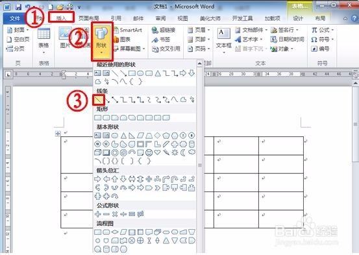359x255 pixels.
Task: Switch to the 引用 ribbon tab
Action: pos(116,18)
